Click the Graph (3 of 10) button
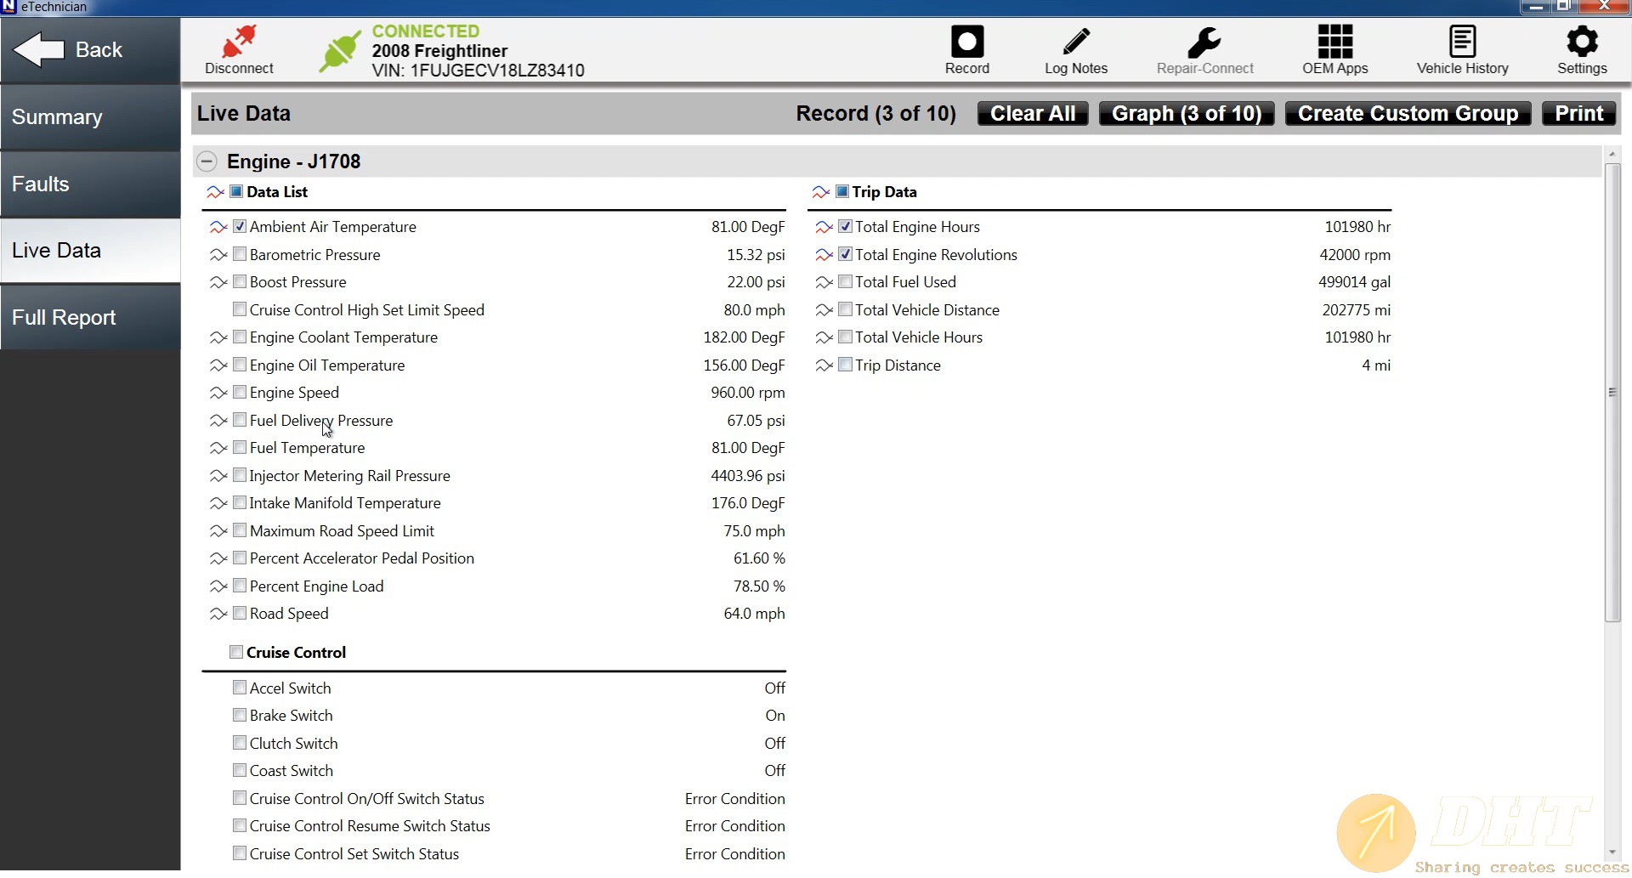 click(1186, 114)
